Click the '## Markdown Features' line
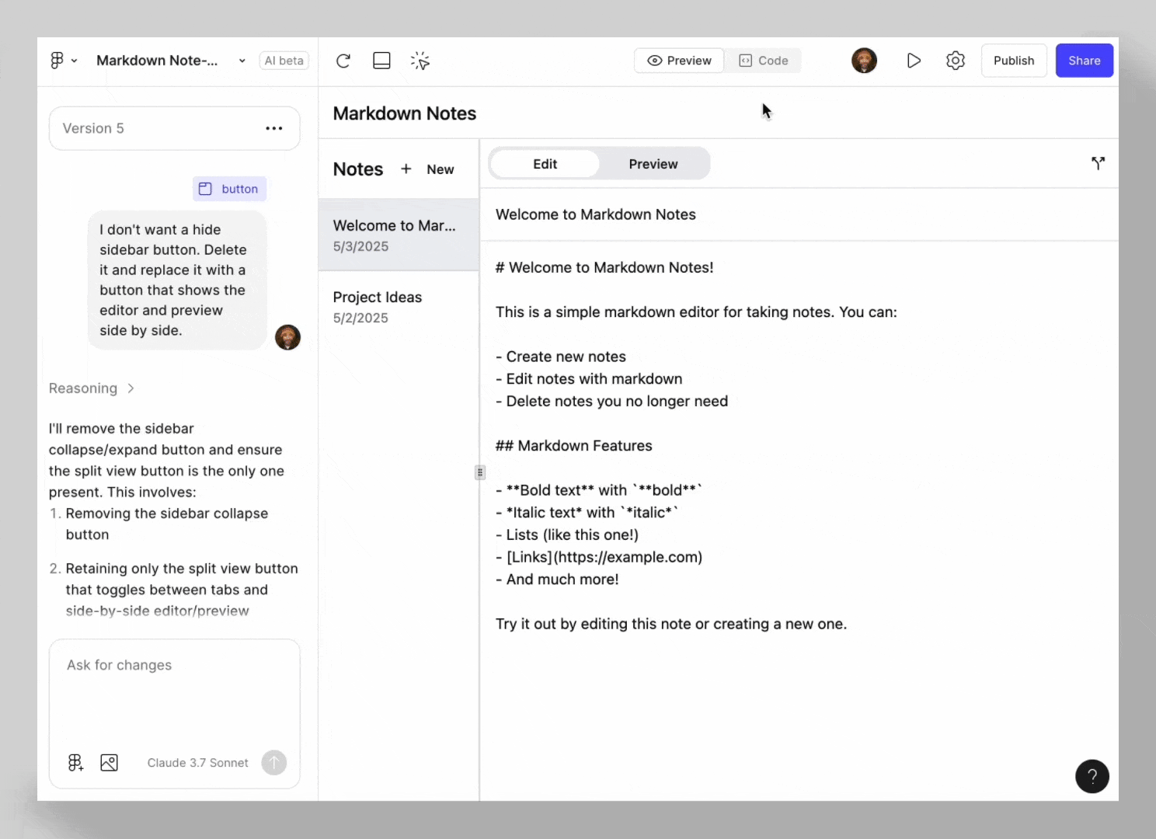This screenshot has width=1156, height=839. coord(574,446)
